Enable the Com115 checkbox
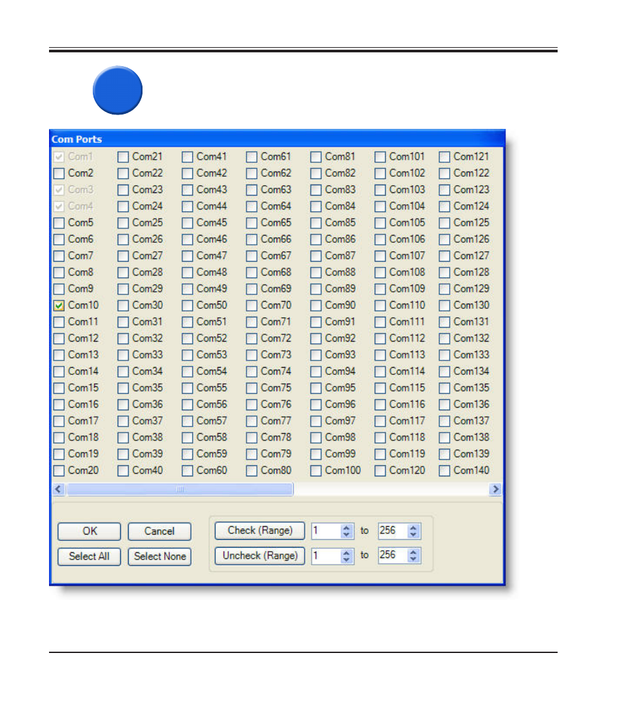The image size is (623, 706). 380,387
